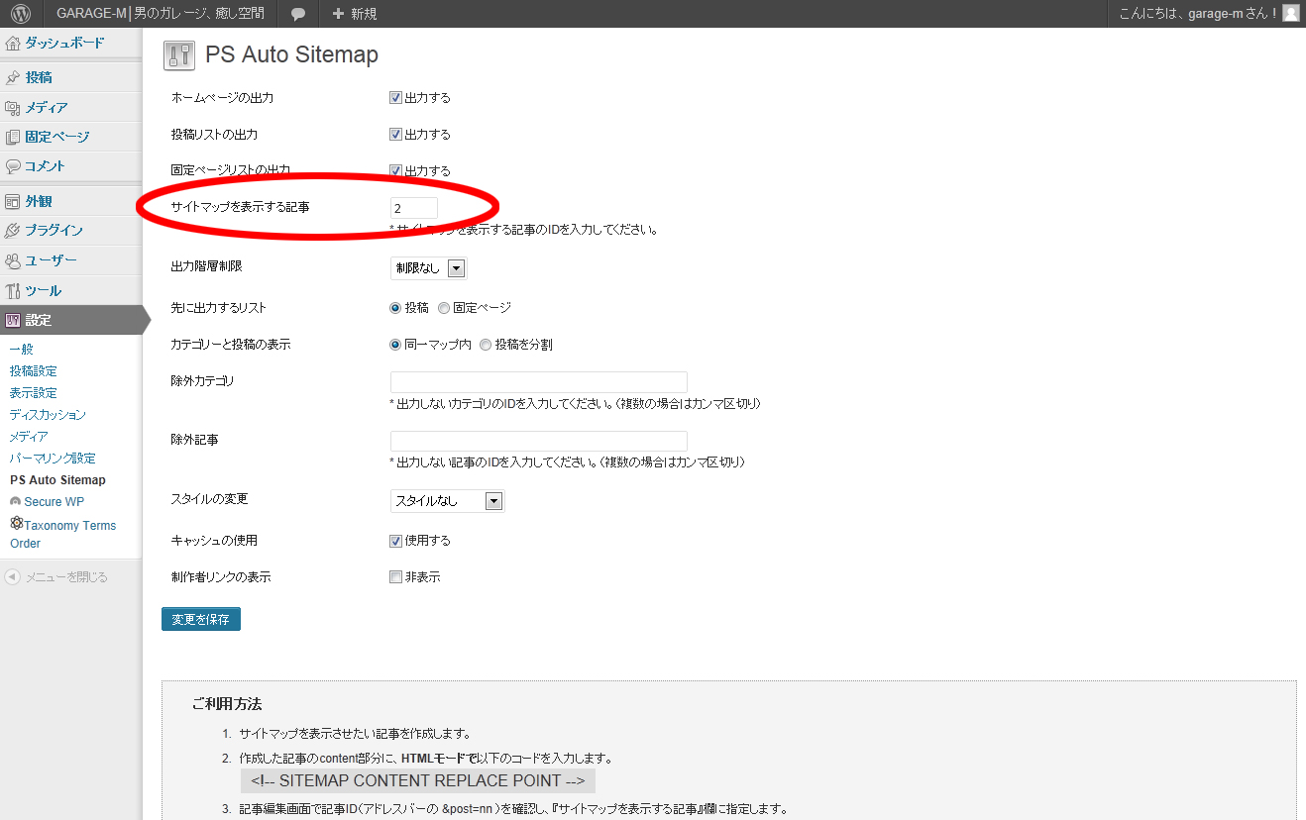
Task: Open ダッシュボード menu item
Action: tap(64, 44)
